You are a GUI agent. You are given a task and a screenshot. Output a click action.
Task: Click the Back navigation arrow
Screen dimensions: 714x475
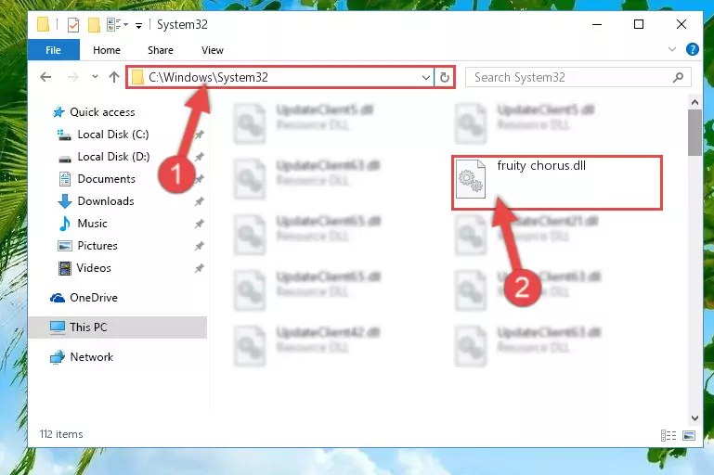(45, 77)
